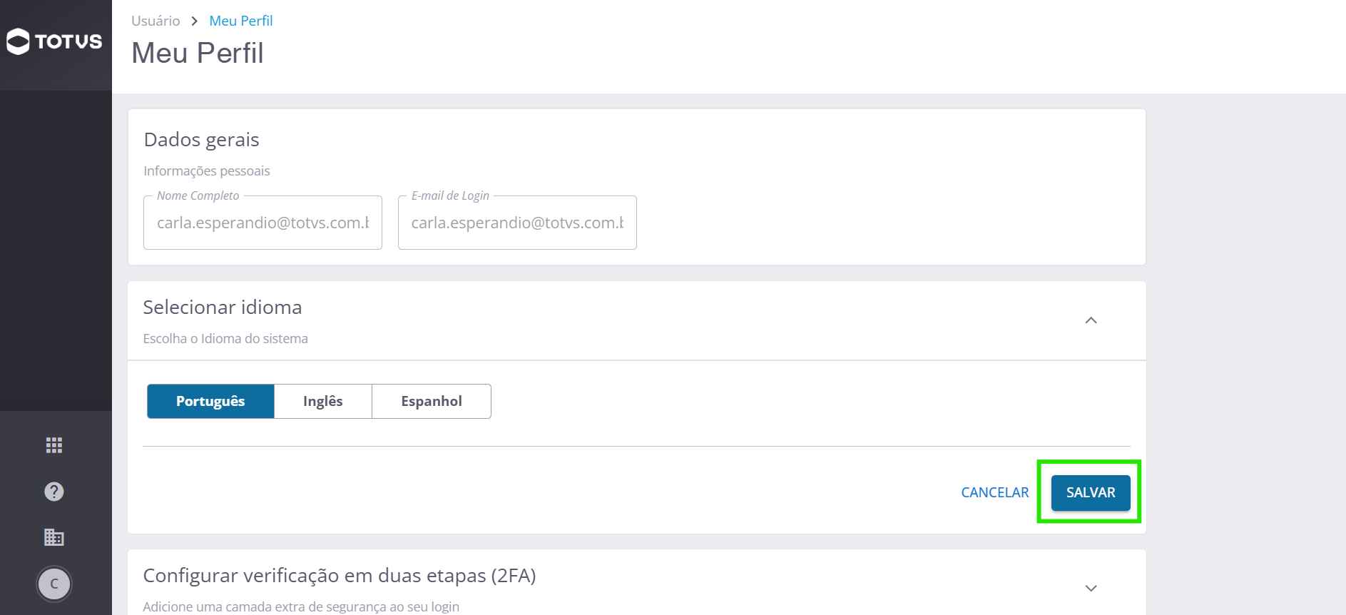Open the user avatar labeled C

click(x=54, y=584)
